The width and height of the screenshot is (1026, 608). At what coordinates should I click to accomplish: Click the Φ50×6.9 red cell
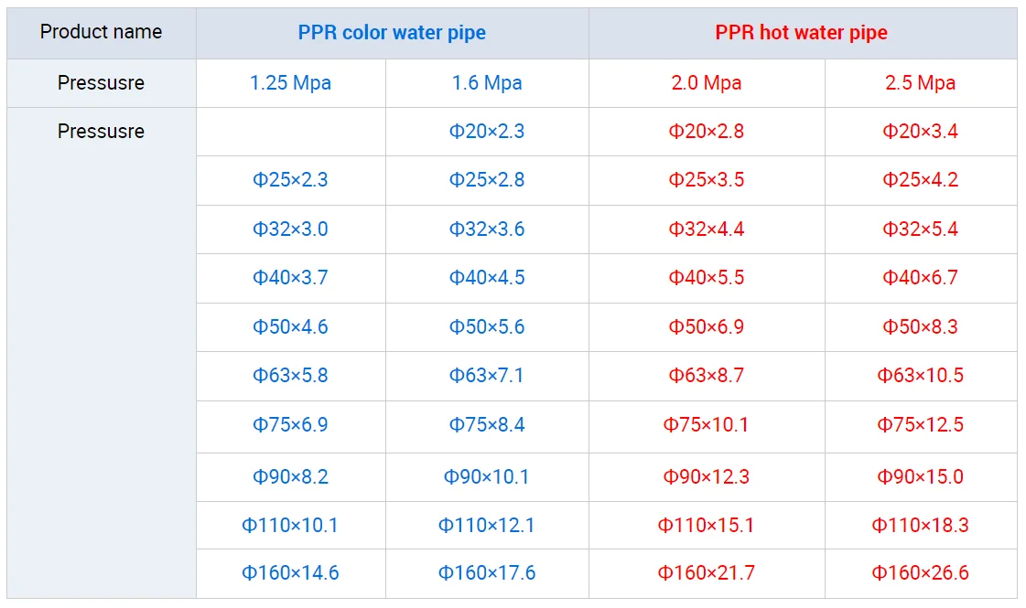pos(706,327)
